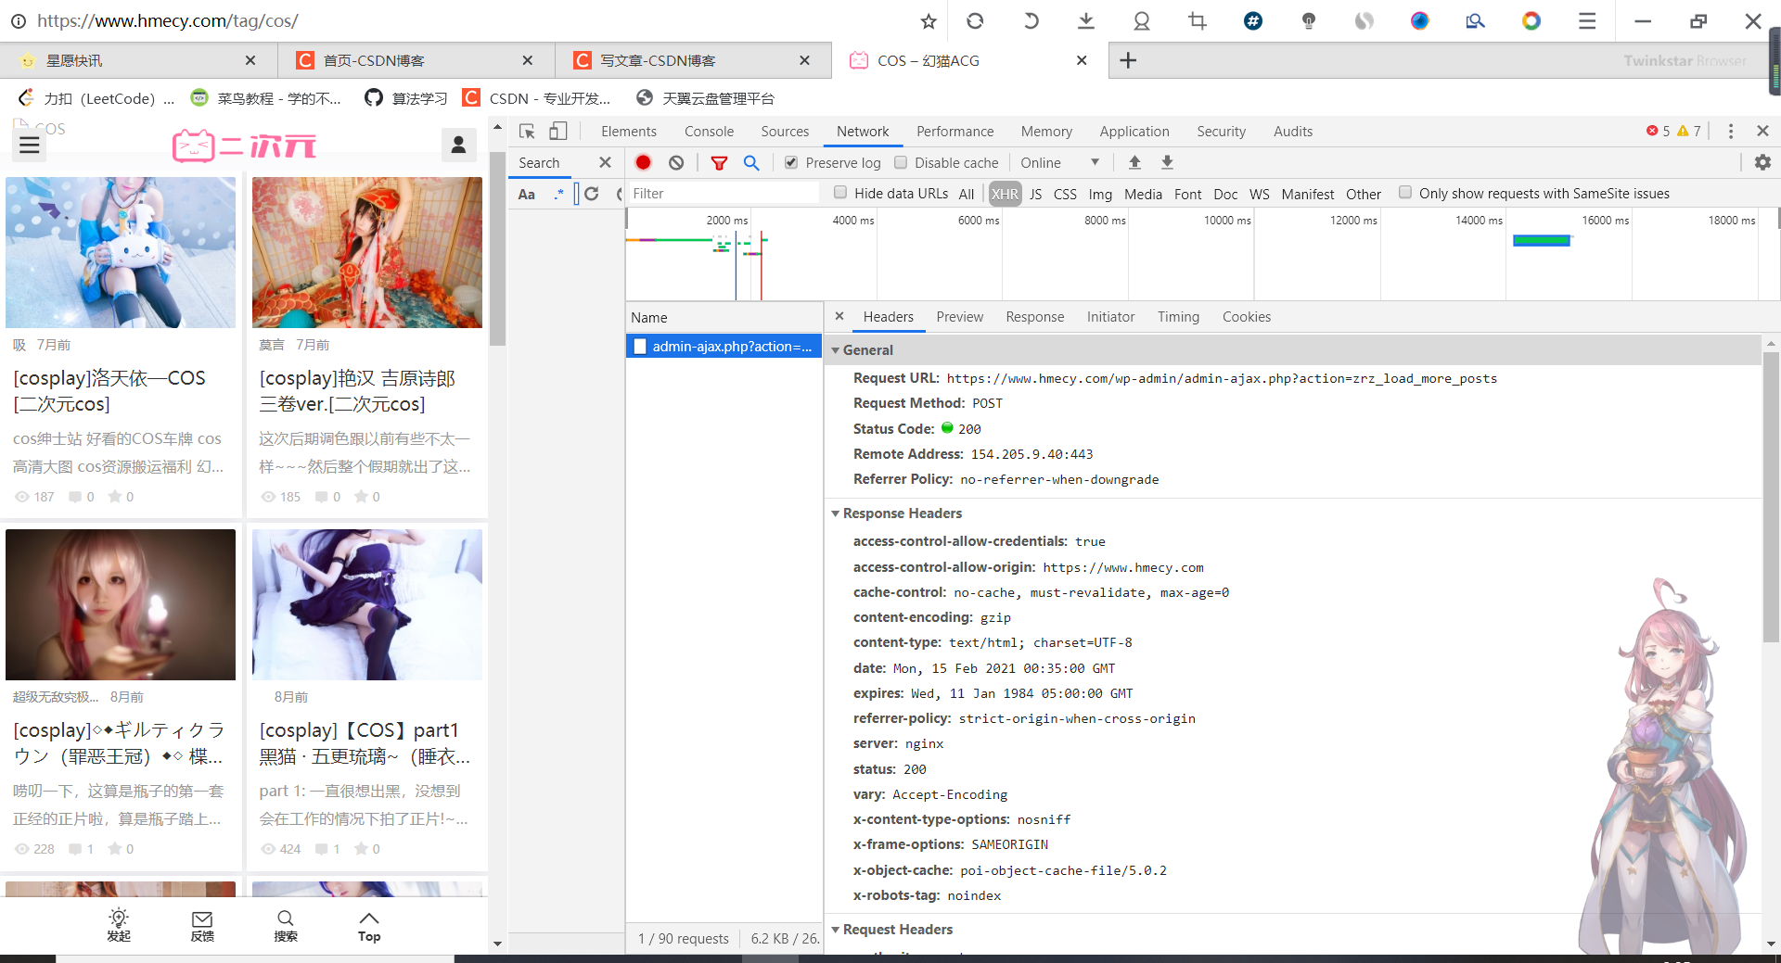Refresh search results icon
1781x963 pixels.
[592, 194]
